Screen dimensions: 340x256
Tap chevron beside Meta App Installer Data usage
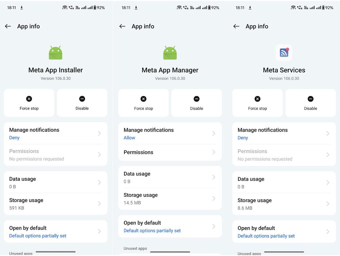99,182
